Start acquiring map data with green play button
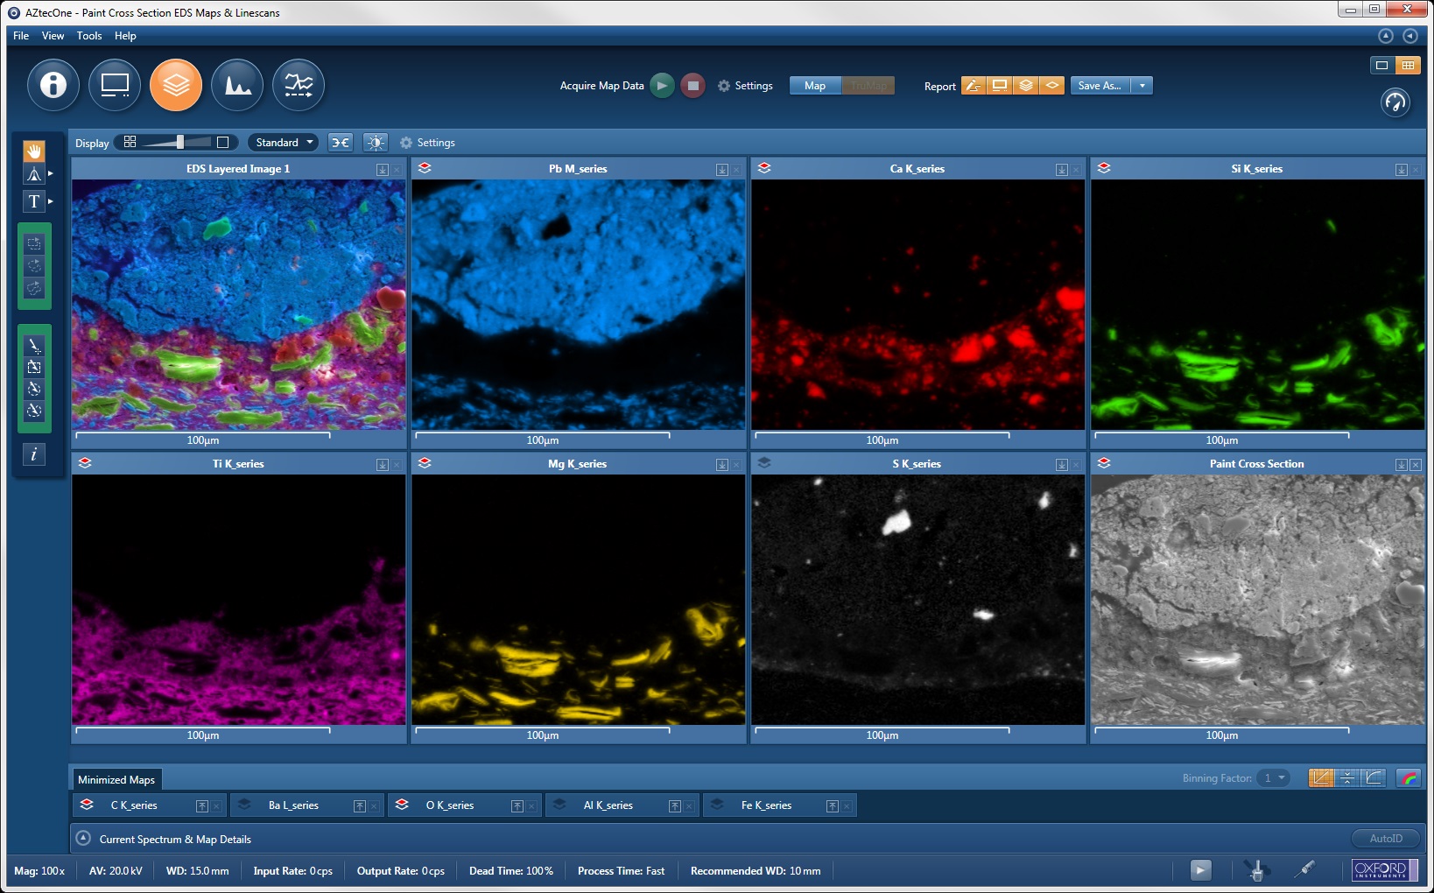 point(663,86)
